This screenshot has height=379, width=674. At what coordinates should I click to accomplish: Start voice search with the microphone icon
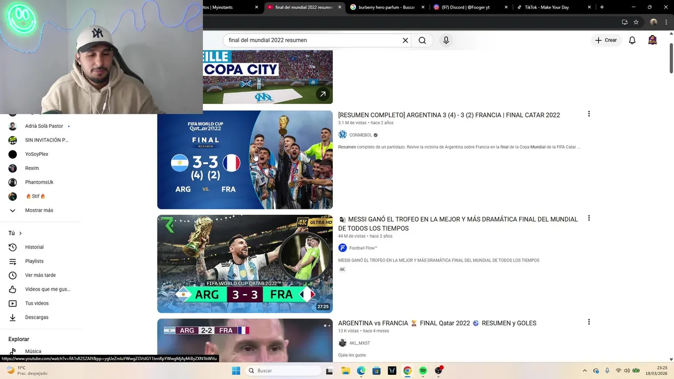tap(446, 40)
